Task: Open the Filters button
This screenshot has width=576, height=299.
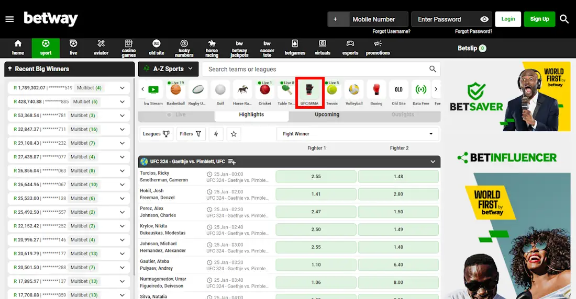Action: point(191,134)
